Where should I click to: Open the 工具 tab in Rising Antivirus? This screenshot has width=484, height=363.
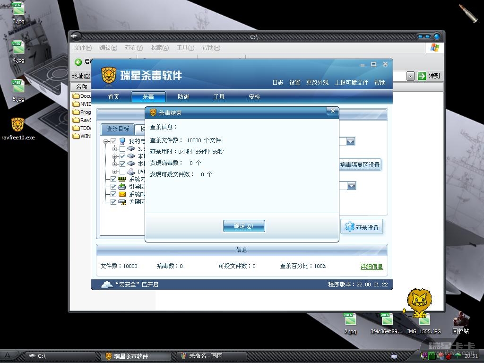(219, 96)
